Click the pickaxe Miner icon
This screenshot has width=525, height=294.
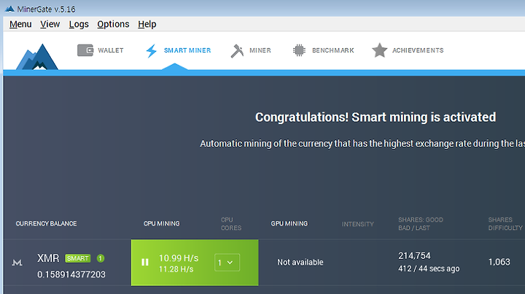[237, 51]
